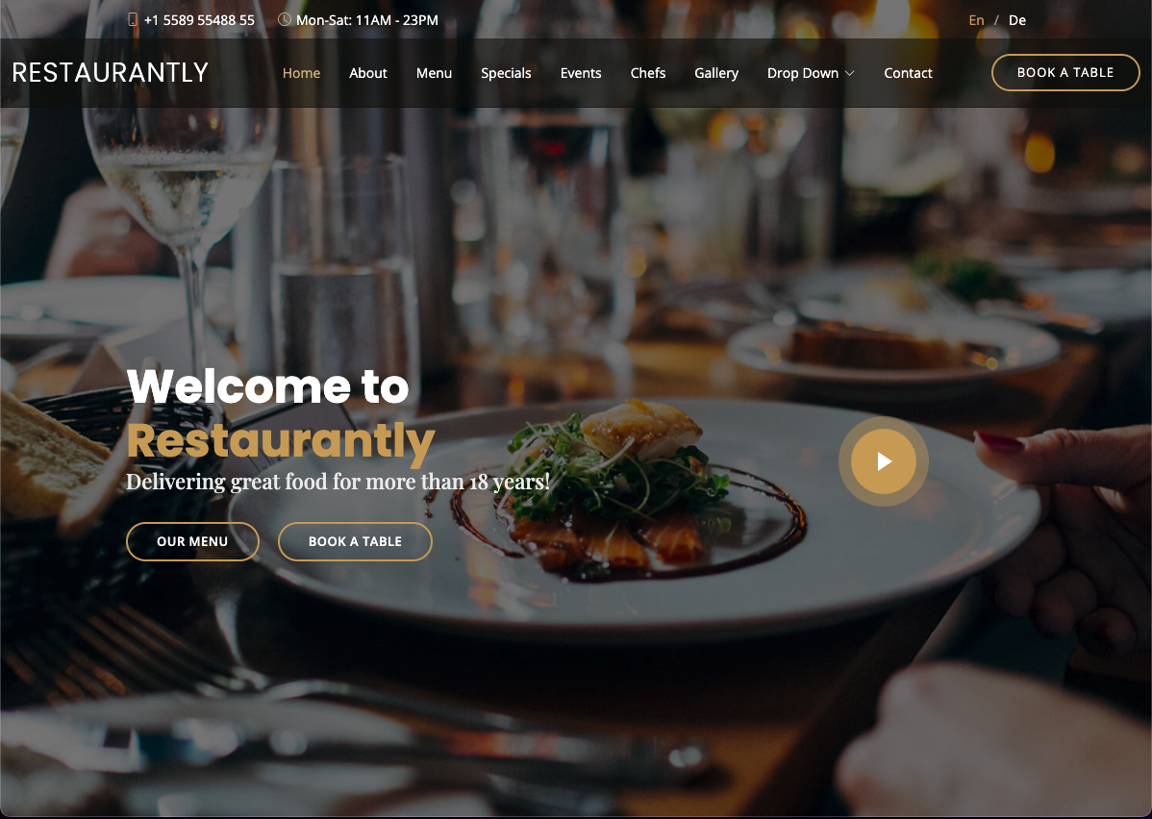Expand the Drop Down chevron
Image resolution: width=1152 pixels, height=819 pixels.
point(850,73)
